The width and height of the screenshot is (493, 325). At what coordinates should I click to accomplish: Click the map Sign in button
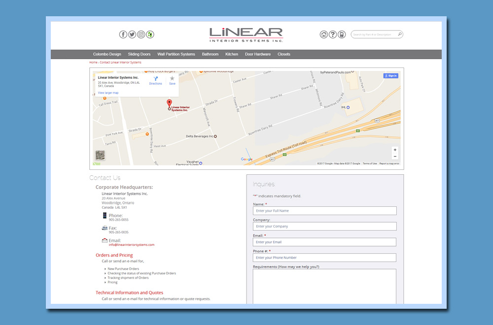[391, 76]
